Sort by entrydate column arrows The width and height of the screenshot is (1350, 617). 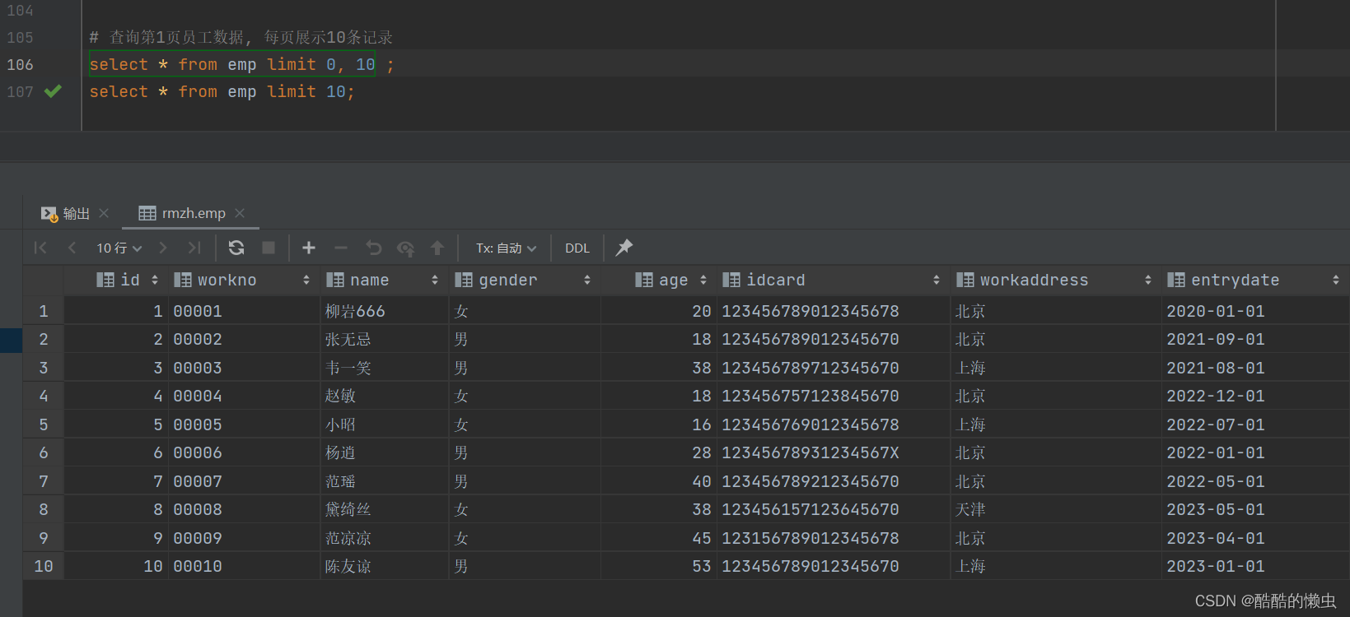(1336, 280)
